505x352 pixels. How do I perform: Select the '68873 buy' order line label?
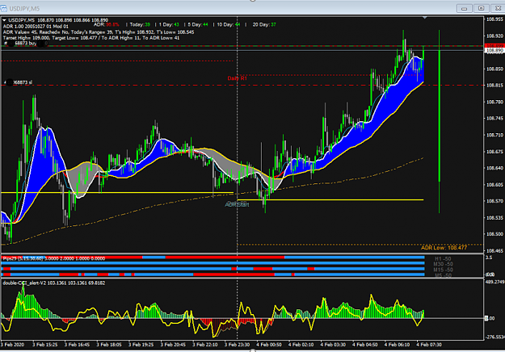click(25, 43)
